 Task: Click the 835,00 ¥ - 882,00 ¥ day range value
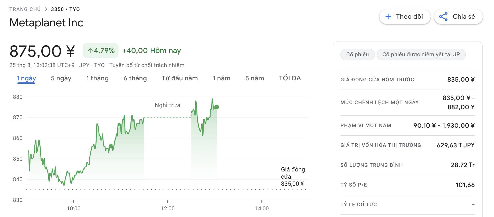point(459,102)
